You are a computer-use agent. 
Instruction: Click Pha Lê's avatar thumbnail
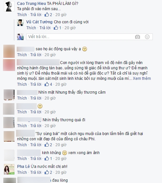tap(9, 169)
